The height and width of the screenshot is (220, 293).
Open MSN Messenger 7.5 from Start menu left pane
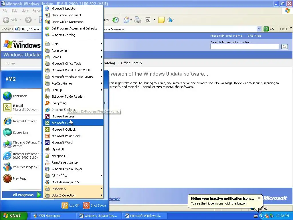(22, 167)
